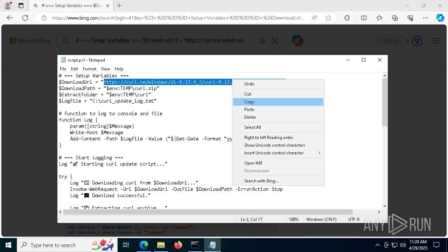The image size is (448, 252).
Task: Click Notepad scroll right arrow
Action: (x=379, y=212)
